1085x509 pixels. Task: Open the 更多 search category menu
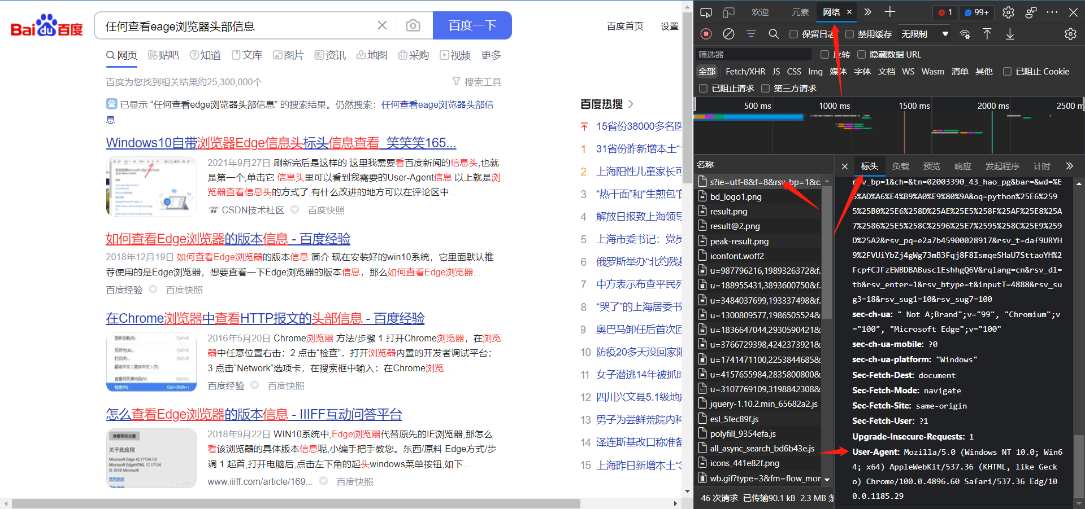pyautogui.click(x=491, y=55)
